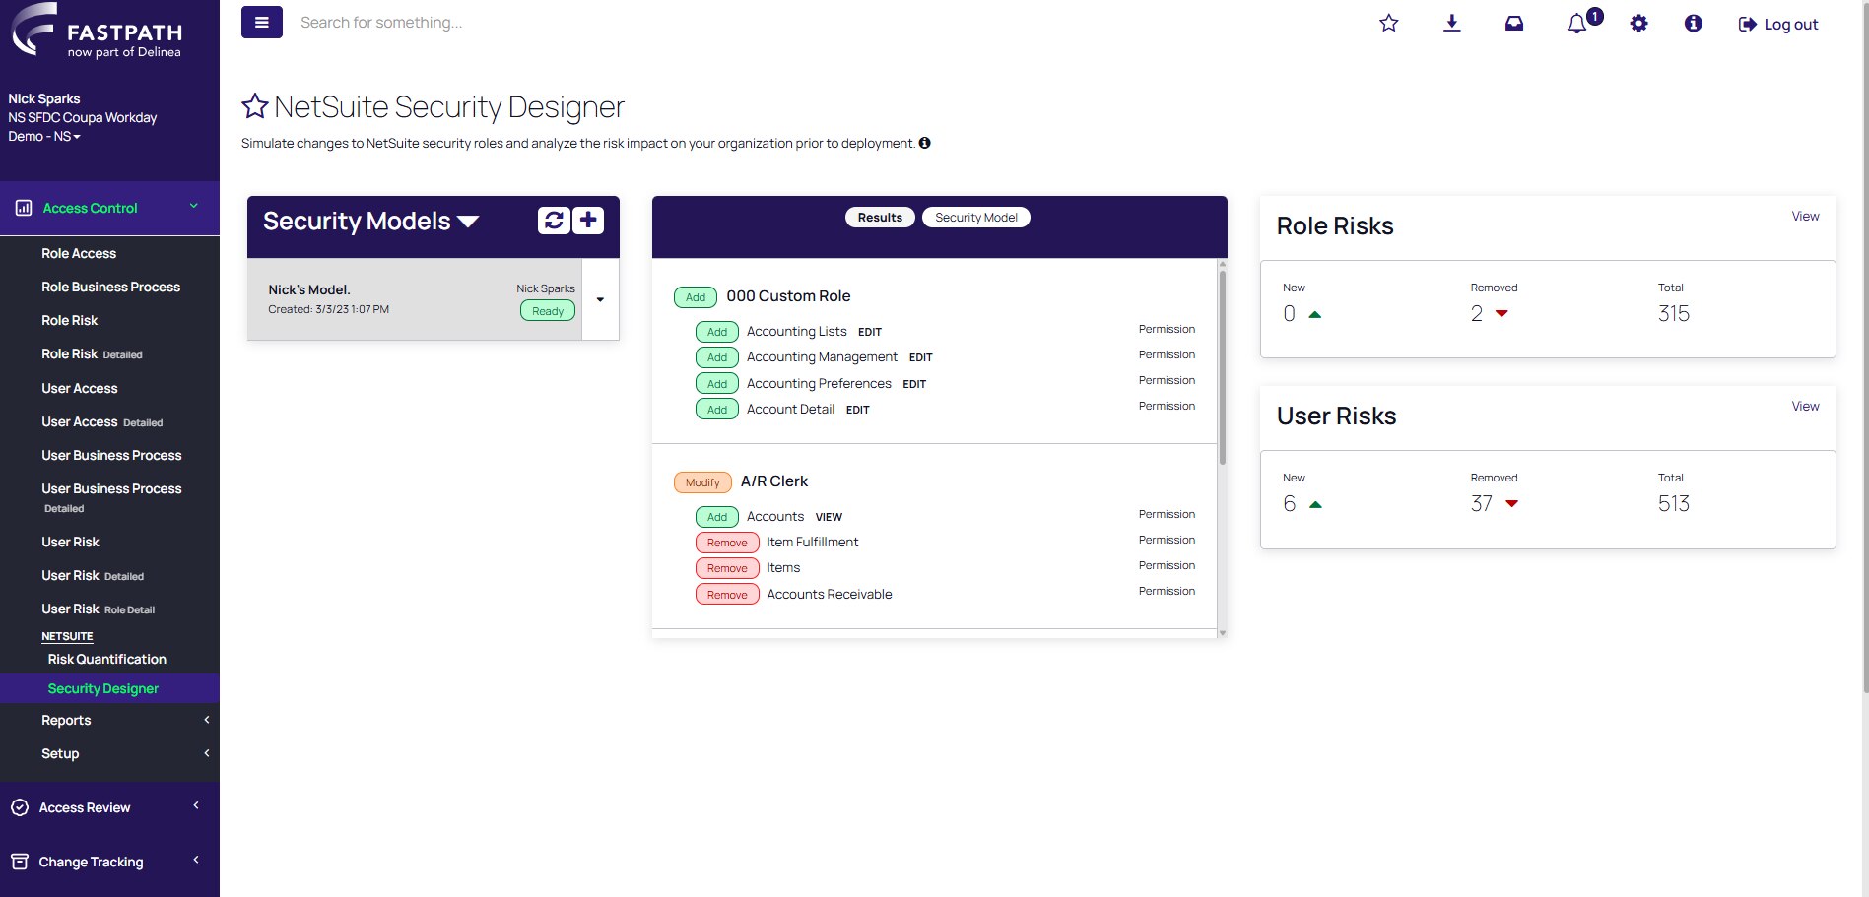
Task: Expand the Change Tracking section
Action: pyautogui.click(x=109, y=862)
